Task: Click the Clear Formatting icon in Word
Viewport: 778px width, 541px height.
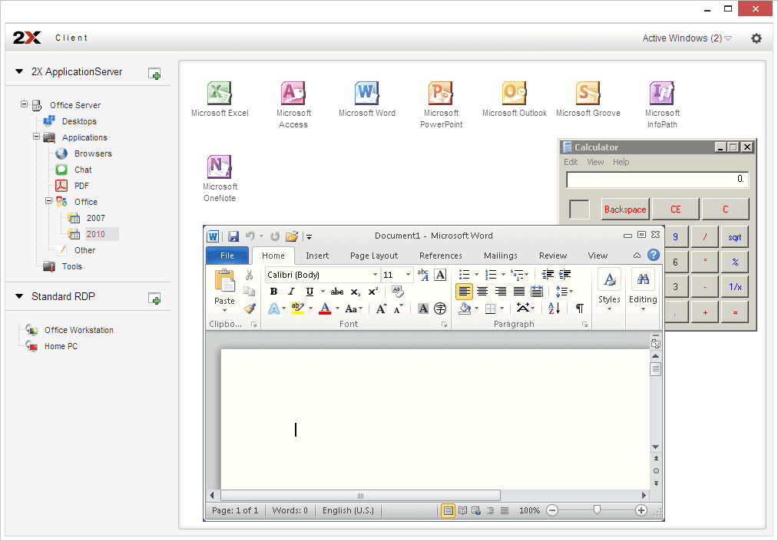Action: [x=397, y=291]
